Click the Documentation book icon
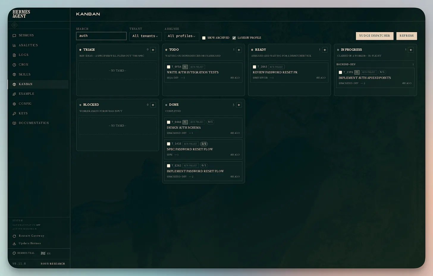Viewport: 433px width, 276px height. [14, 123]
